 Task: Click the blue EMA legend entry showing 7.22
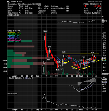click(x=13, y=37)
